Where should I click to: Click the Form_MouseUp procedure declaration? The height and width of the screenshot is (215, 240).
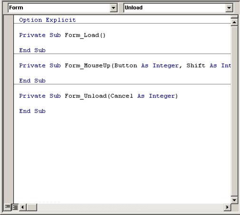[125, 65]
